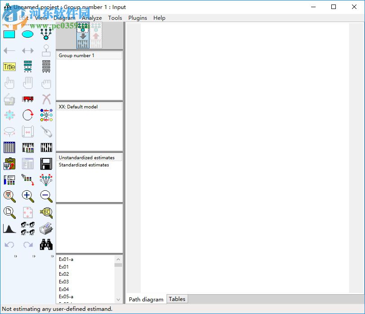The image size is (365, 314).
Task: Select the add unique error variable tool
Action: (46, 50)
